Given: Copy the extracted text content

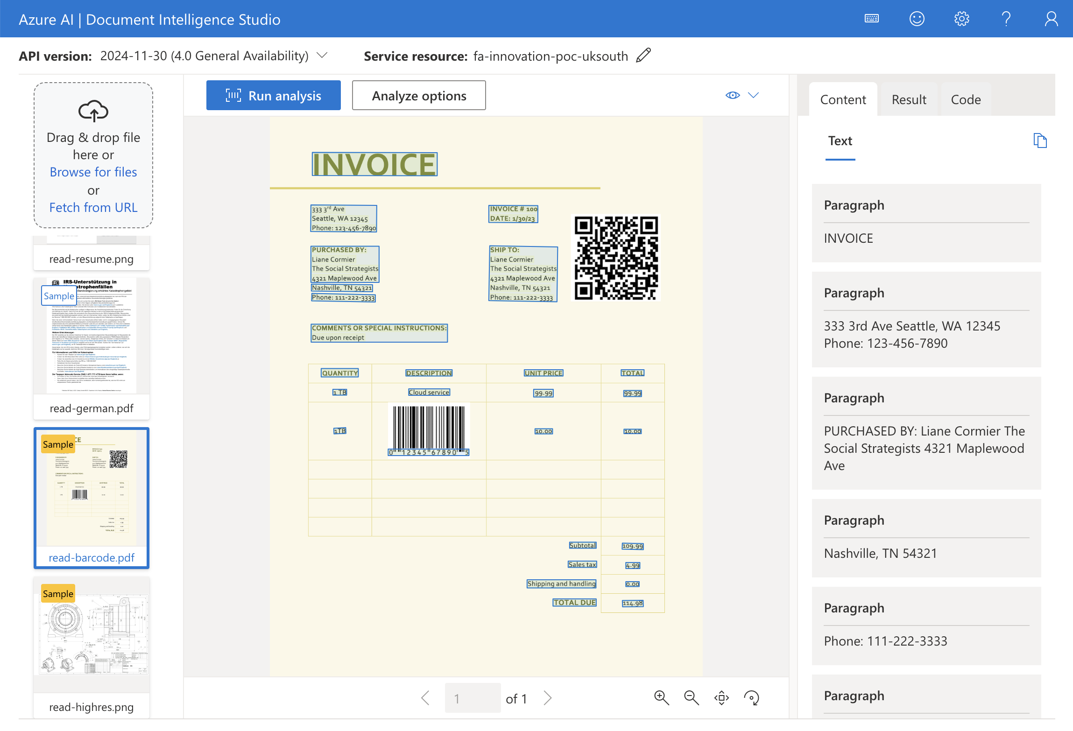Looking at the screenshot, I should [1040, 140].
